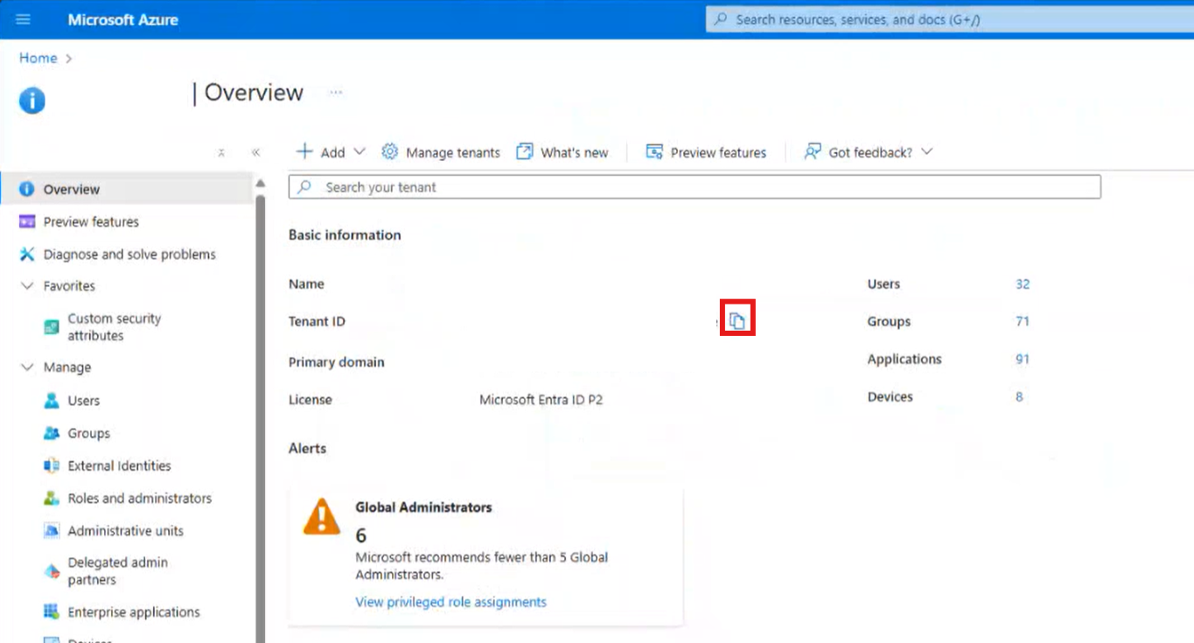This screenshot has width=1194, height=643.
Task: Open the Azure portal hamburger menu
Action: (23, 19)
